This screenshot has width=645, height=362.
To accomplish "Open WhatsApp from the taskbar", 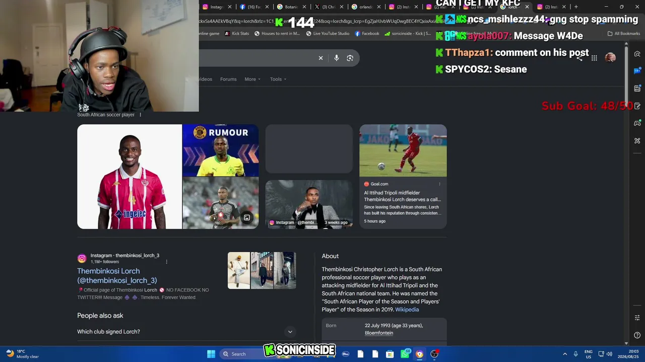I will (405, 354).
